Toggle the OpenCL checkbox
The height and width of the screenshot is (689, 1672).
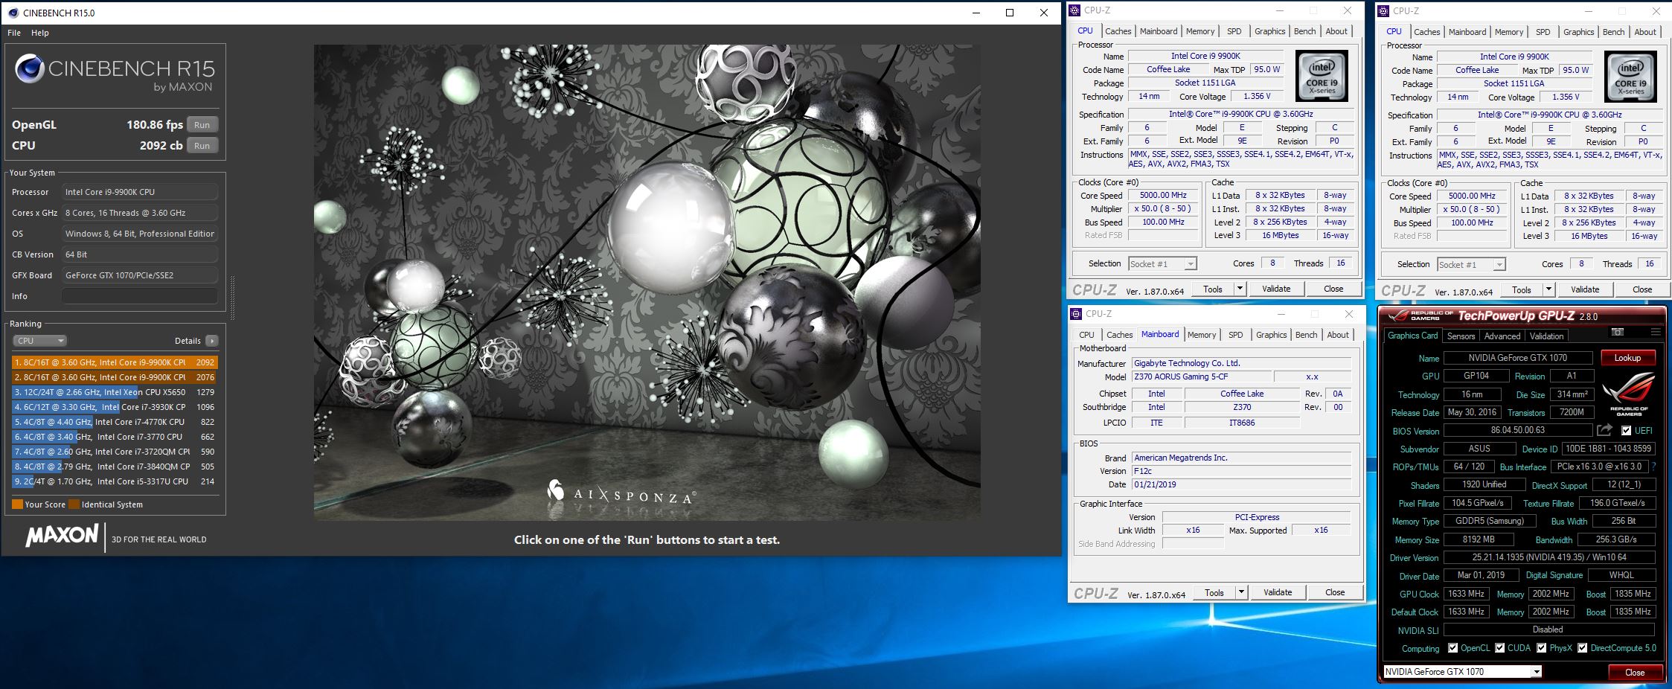click(x=1452, y=648)
